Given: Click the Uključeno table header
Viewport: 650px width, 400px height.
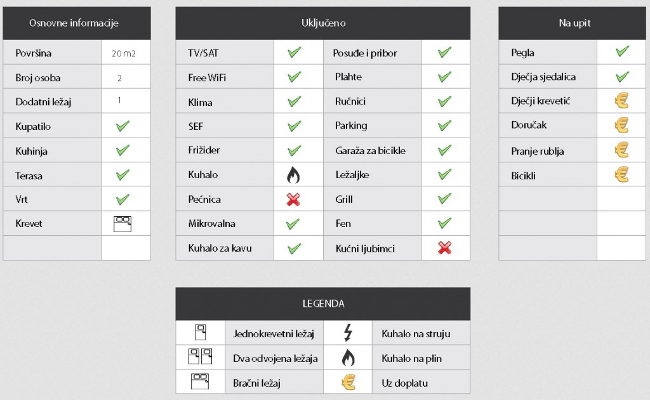Looking at the screenshot, I should click(323, 23).
